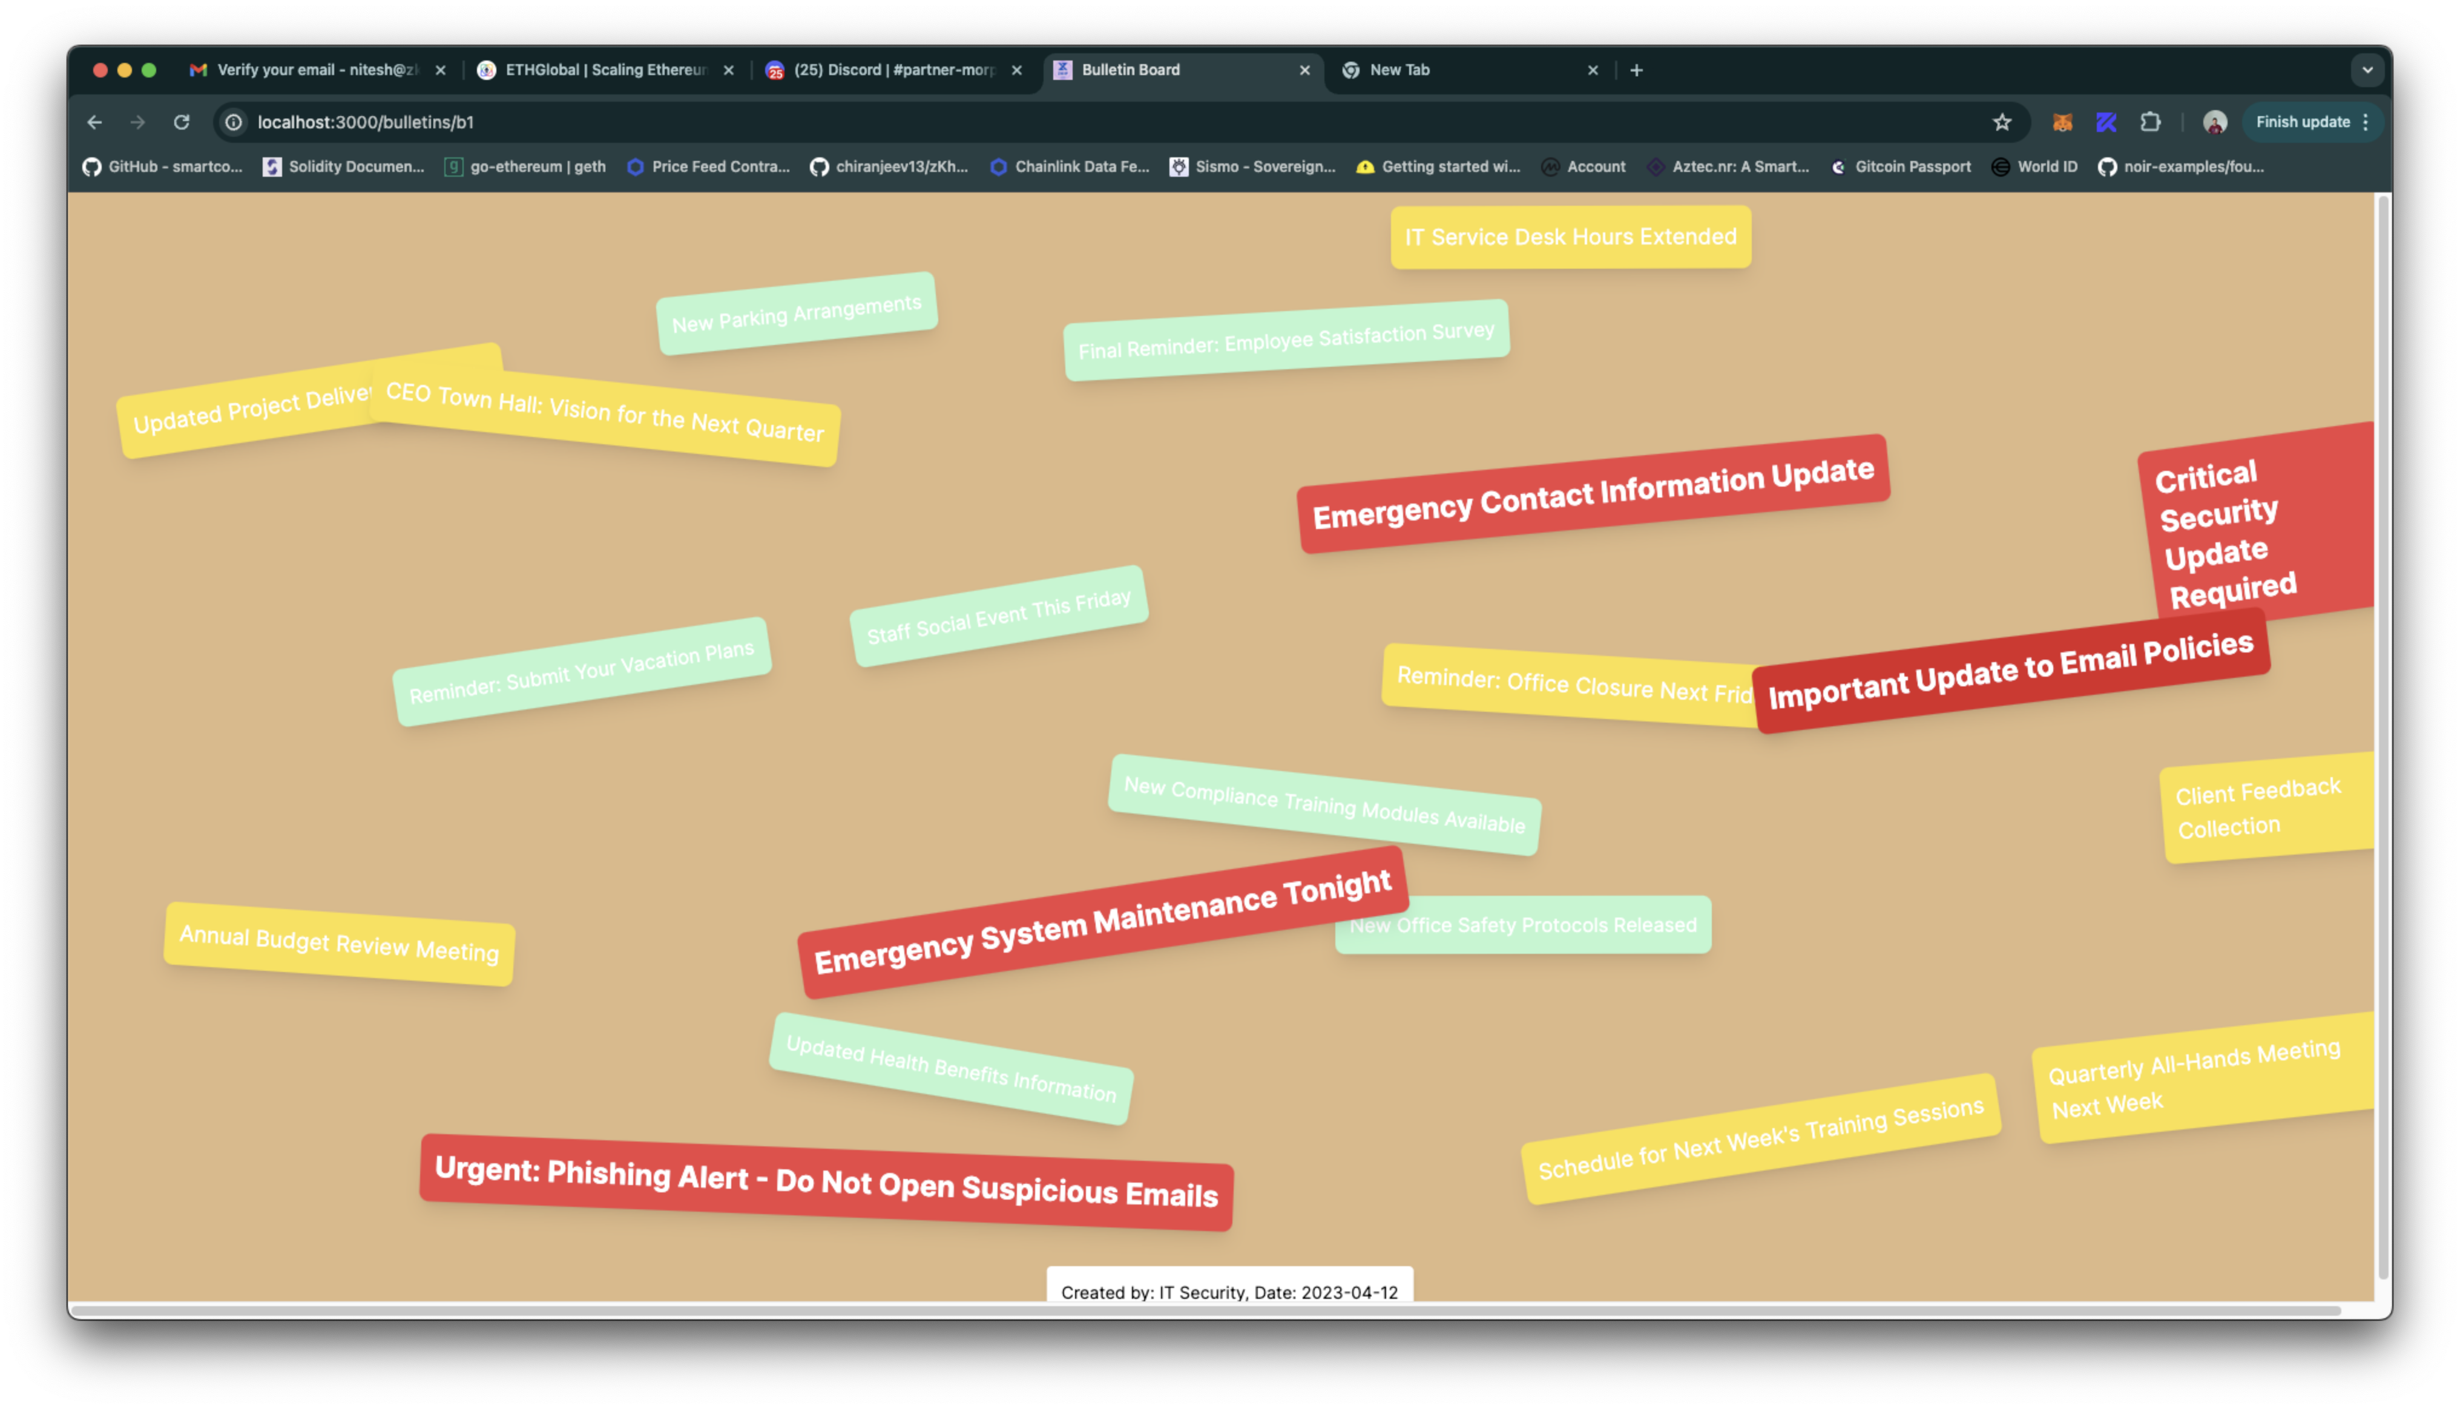Open CEO Town Hall Vision note
This screenshot has height=1409, width=2460.
pyautogui.click(x=605, y=414)
